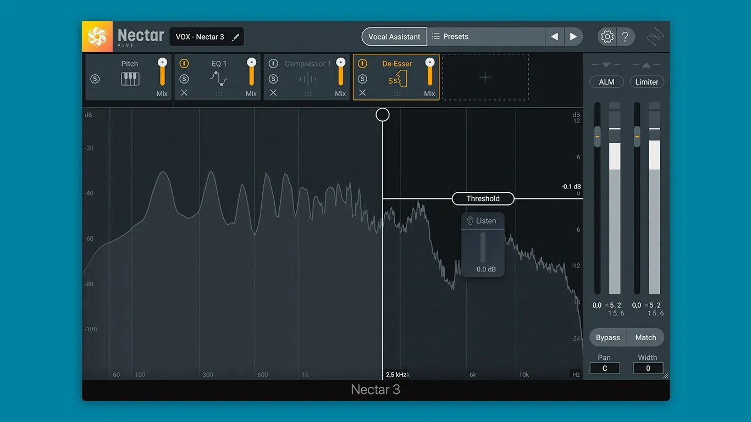Remove the EQ 1 module
Image resolution: width=751 pixels, height=422 pixels.
point(184,93)
